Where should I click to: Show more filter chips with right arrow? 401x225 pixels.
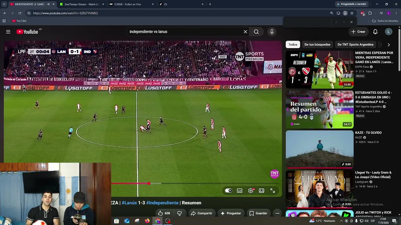click(x=388, y=45)
